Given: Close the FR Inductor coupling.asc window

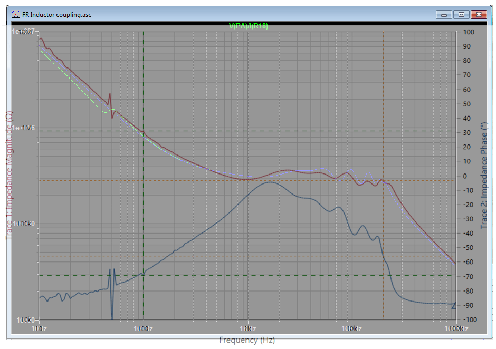Looking at the screenshot, I should (x=479, y=15).
